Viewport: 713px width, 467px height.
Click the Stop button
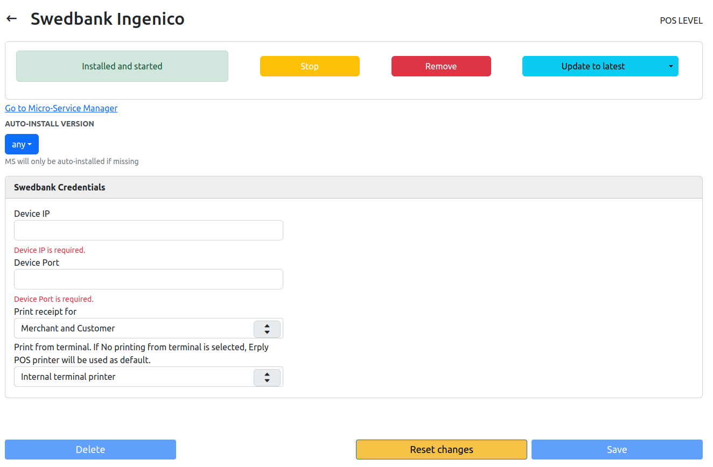click(x=310, y=66)
